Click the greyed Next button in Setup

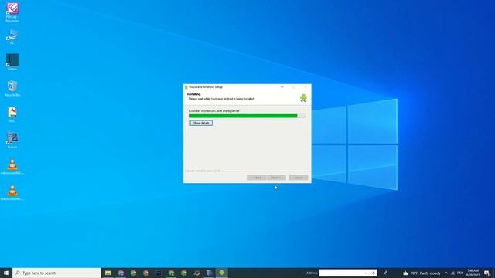[276, 178]
